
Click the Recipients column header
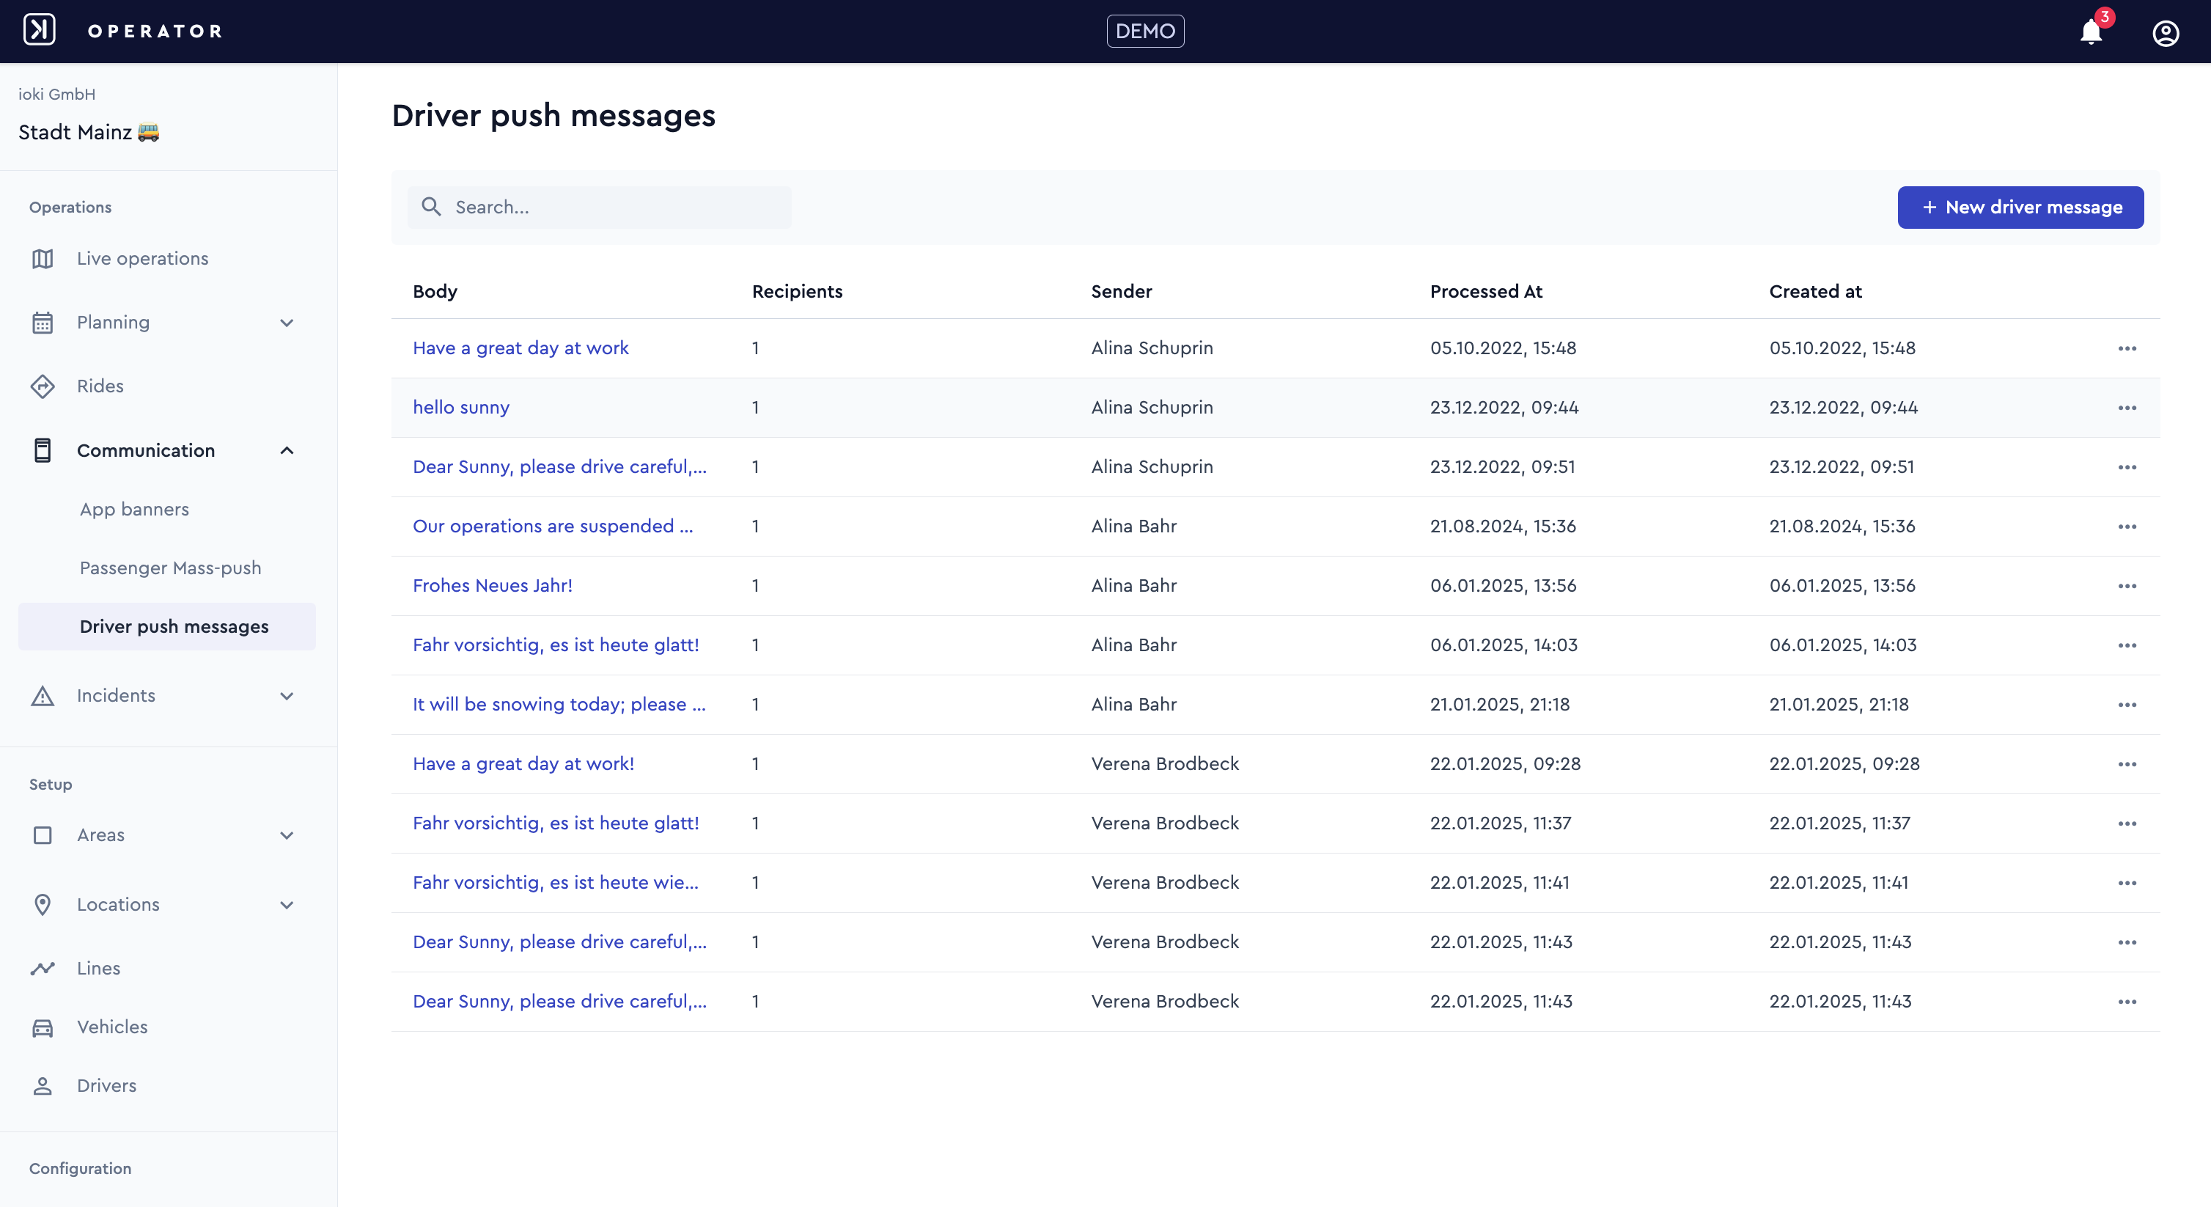point(797,291)
